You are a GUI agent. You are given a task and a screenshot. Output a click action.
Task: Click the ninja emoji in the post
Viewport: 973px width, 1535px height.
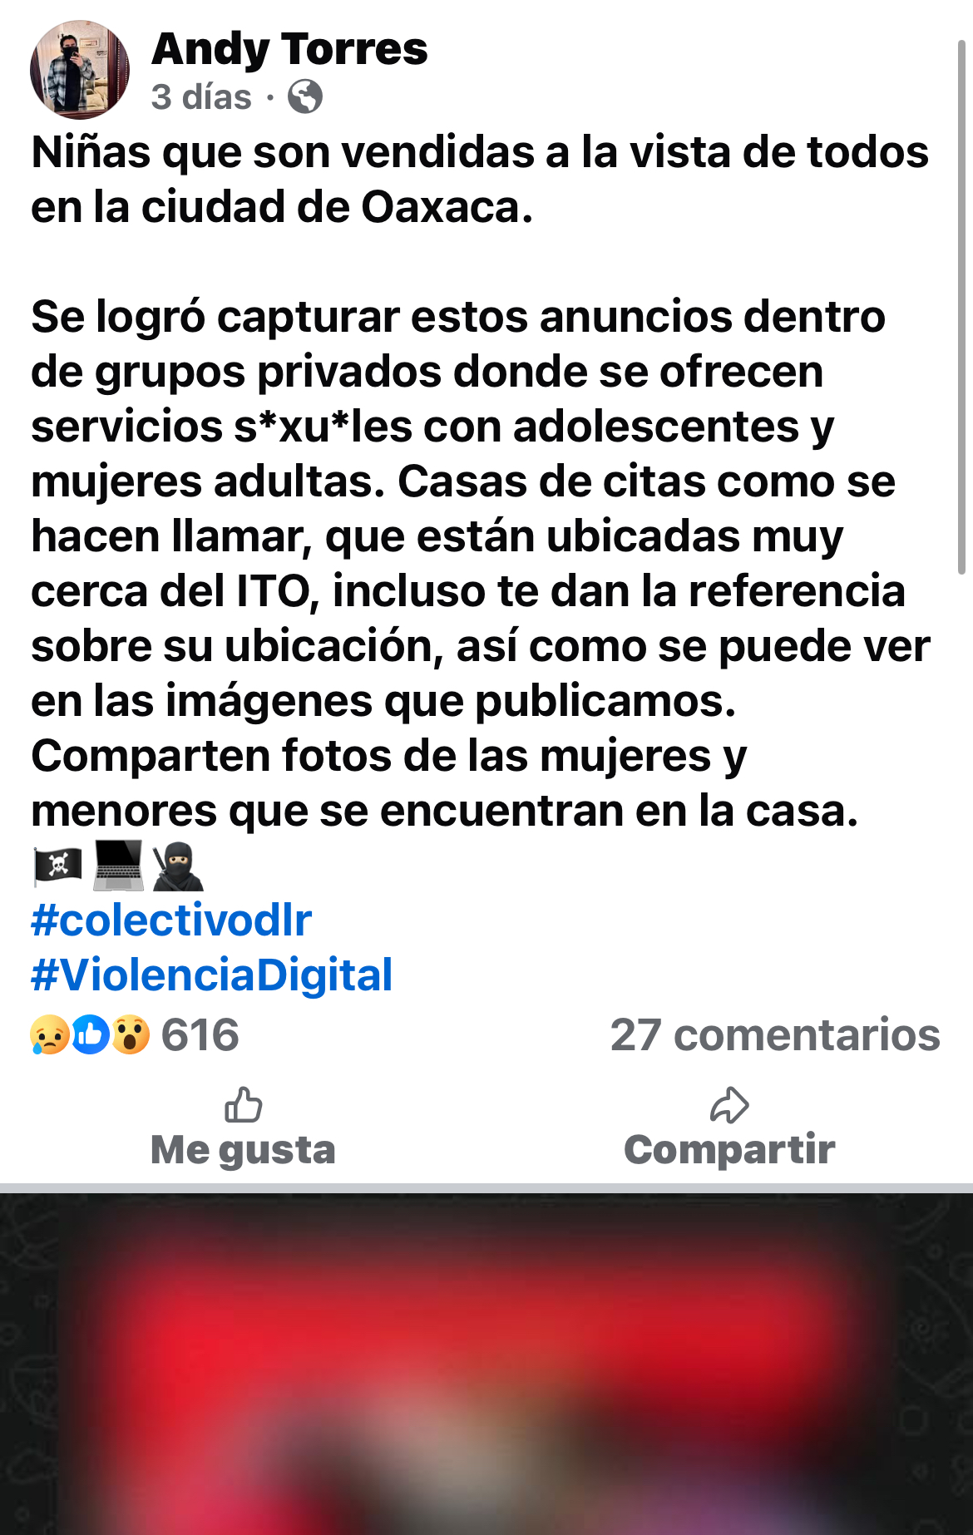point(178,866)
